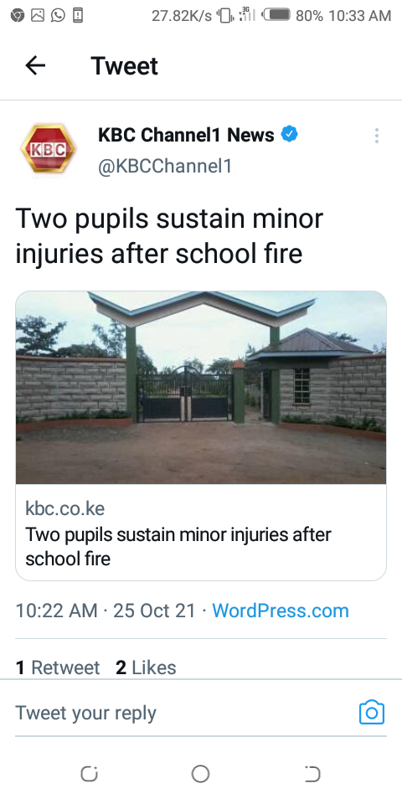Open the WordPress.com source link
The width and height of the screenshot is (402, 804).
point(281,611)
